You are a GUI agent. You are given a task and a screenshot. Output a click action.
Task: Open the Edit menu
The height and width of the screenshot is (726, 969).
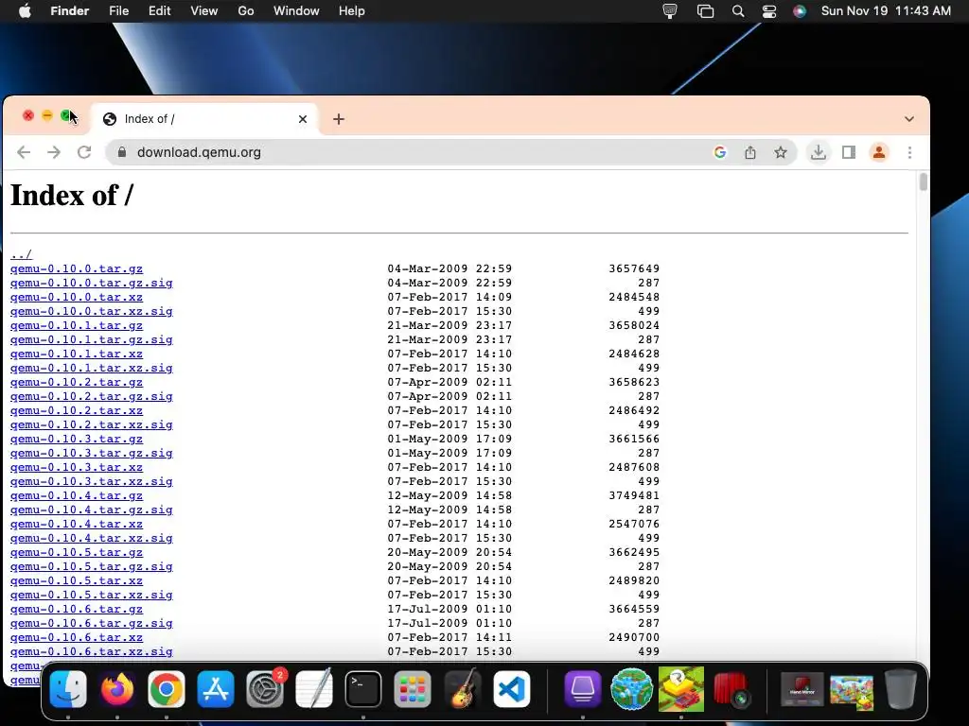point(159,11)
